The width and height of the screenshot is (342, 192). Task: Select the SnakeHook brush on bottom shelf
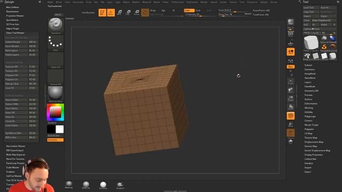pyautogui.click(x=120, y=185)
